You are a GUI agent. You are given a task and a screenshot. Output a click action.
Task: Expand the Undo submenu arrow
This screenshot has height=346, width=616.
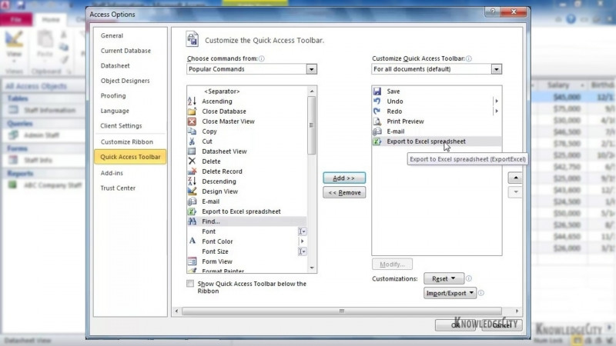click(497, 101)
